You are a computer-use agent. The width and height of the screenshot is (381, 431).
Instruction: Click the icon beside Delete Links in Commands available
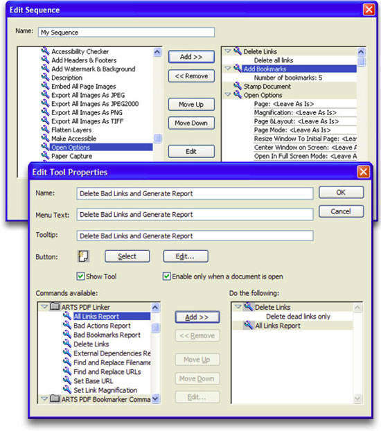pyautogui.click(x=67, y=343)
